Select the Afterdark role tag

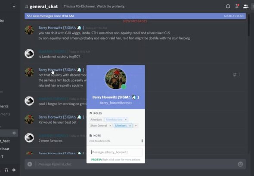coord(96,119)
